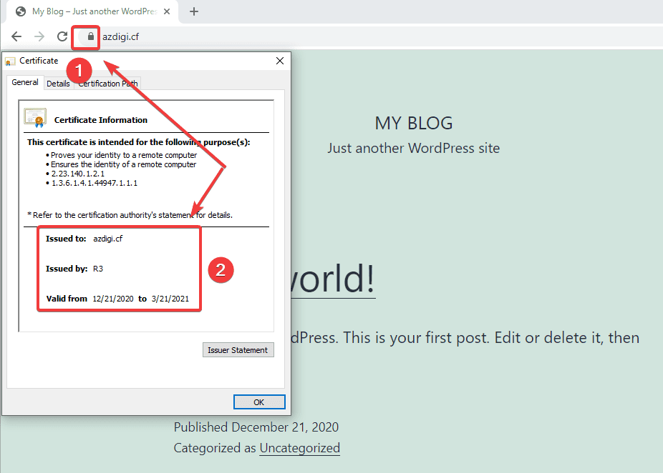Image resolution: width=663 pixels, height=473 pixels.
Task: Close the Certificate dialog with X
Action: pos(280,61)
